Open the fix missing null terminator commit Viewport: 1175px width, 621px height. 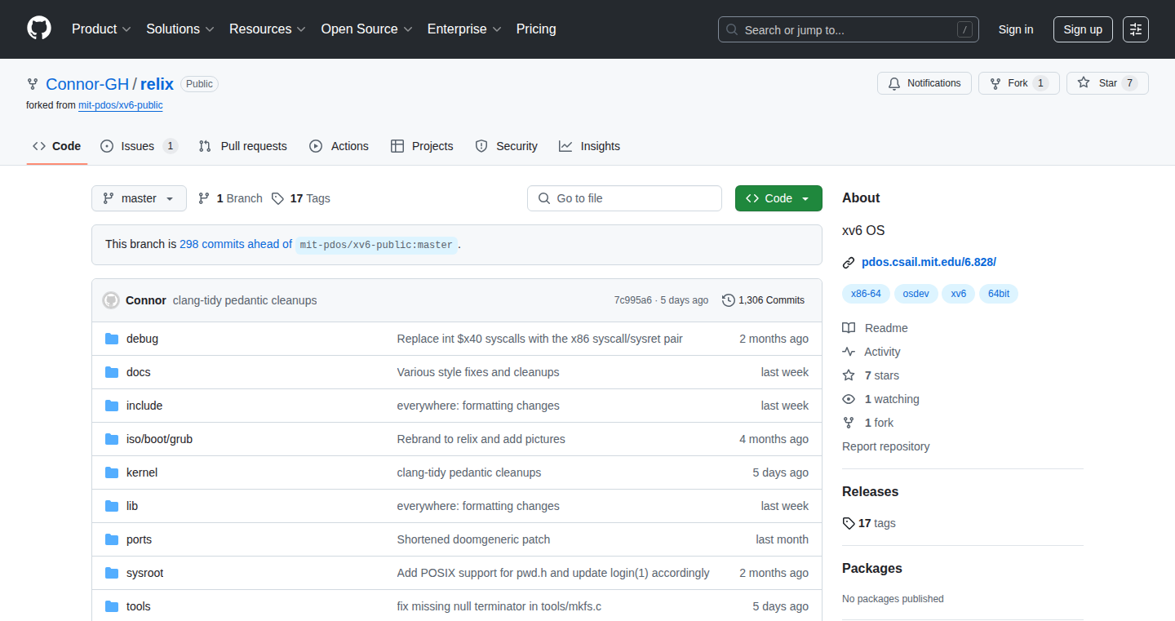click(499, 606)
